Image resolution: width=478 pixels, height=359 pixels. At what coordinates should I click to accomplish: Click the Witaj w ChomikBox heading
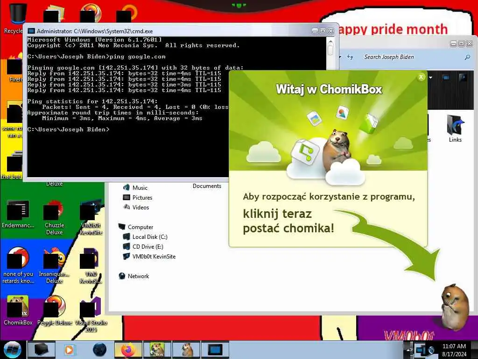(329, 89)
